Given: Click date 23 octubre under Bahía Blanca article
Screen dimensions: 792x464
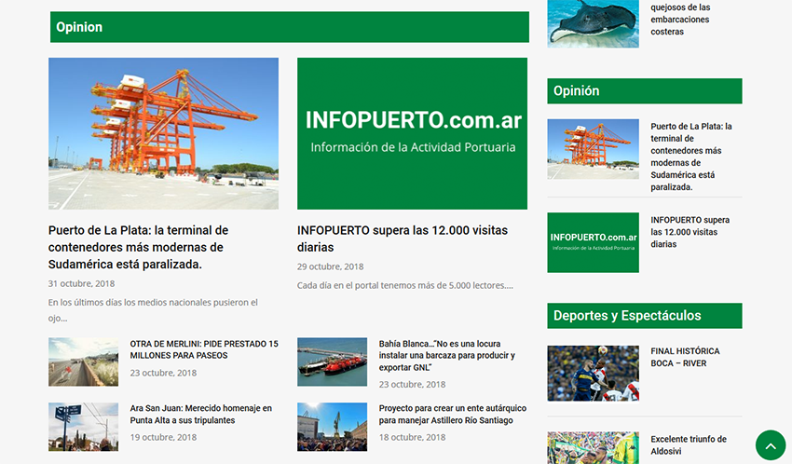Looking at the screenshot, I should (412, 385).
